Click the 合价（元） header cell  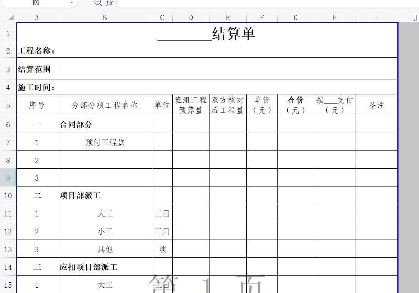(x=296, y=105)
